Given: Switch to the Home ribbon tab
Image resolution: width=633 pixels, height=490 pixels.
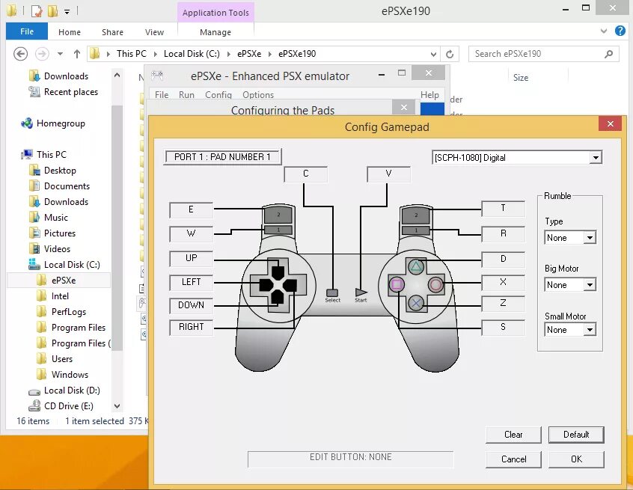Looking at the screenshot, I should [x=70, y=32].
